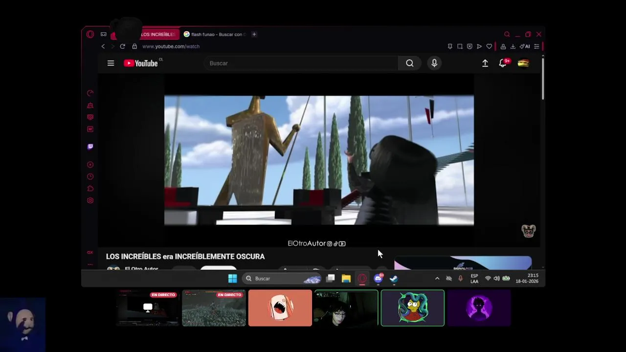View site info via padlock icon

pyautogui.click(x=134, y=46)
